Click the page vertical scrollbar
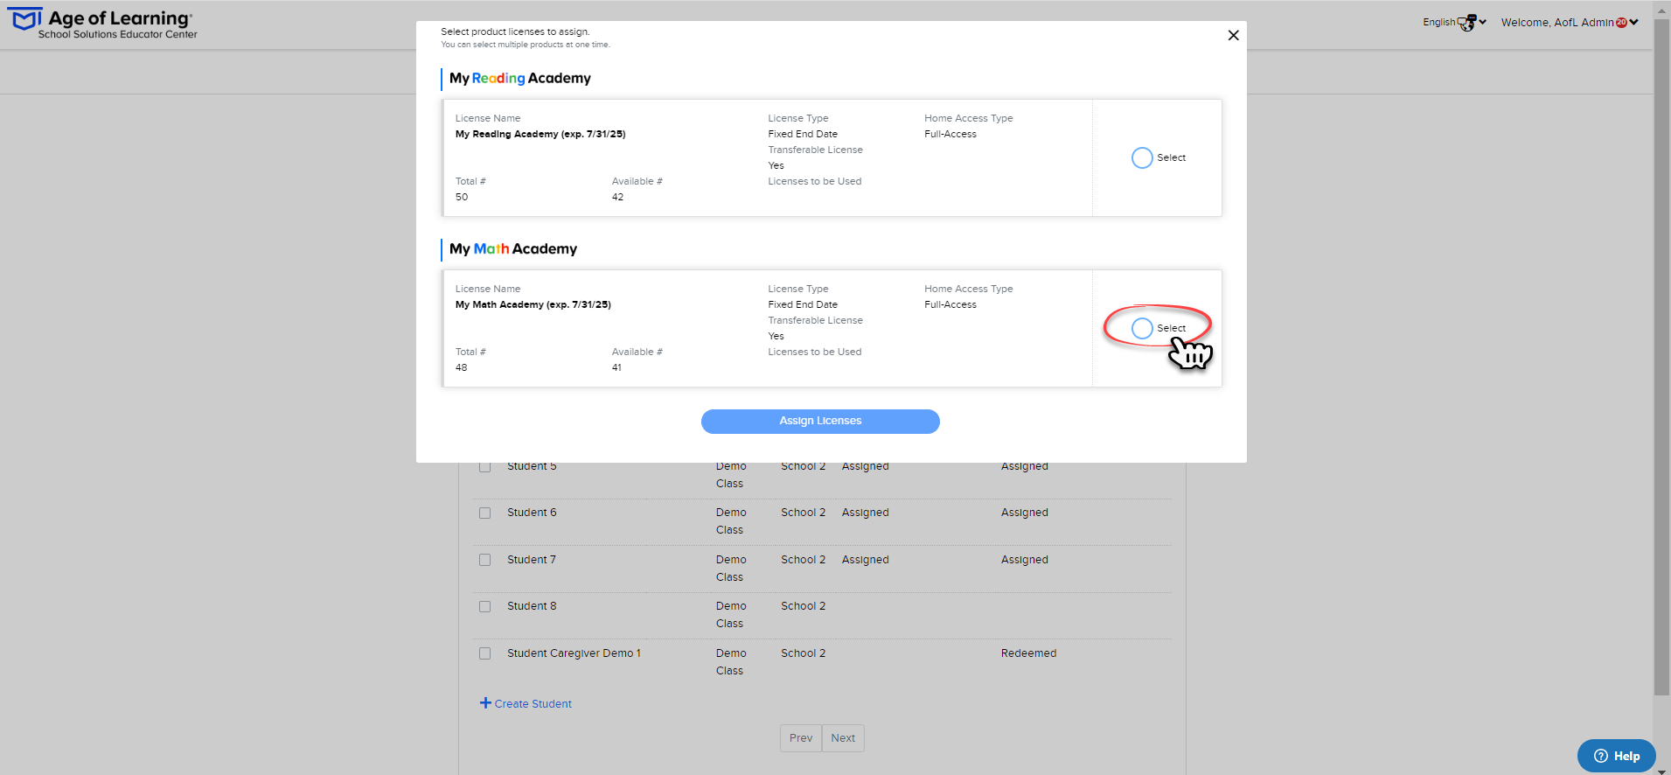1671x775 pixels. pos(1662,357)
